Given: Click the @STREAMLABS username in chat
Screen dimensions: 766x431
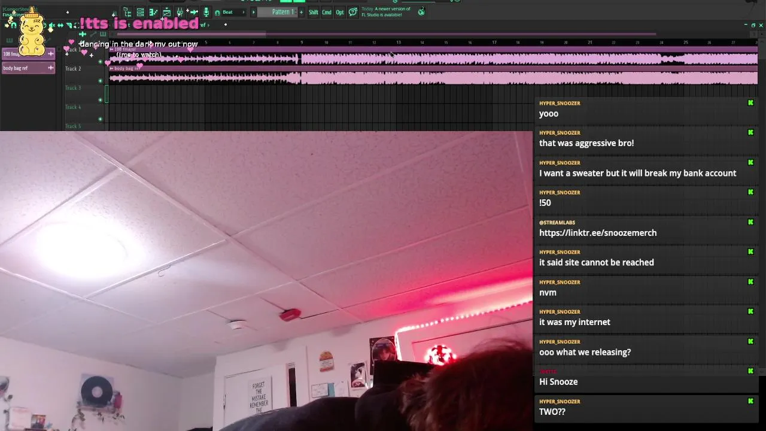Looking at the screenshot, I should pyautogui.click(x=557, y=223).
